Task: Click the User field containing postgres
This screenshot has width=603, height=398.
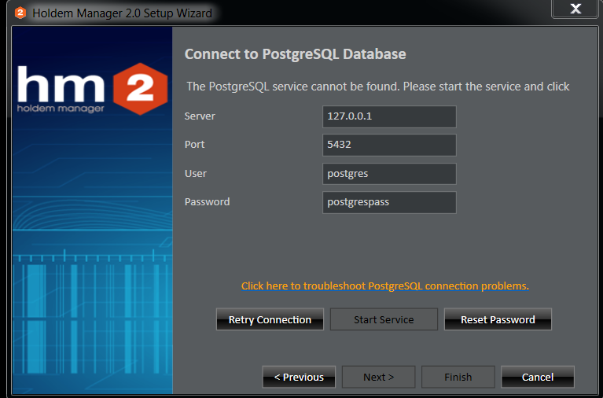Action: coord(389,174)
